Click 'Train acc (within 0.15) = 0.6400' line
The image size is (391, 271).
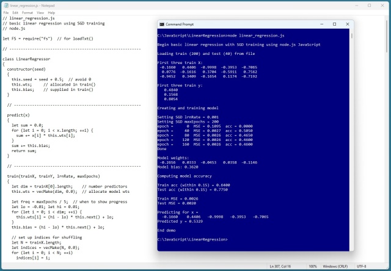tap(194, 185)
